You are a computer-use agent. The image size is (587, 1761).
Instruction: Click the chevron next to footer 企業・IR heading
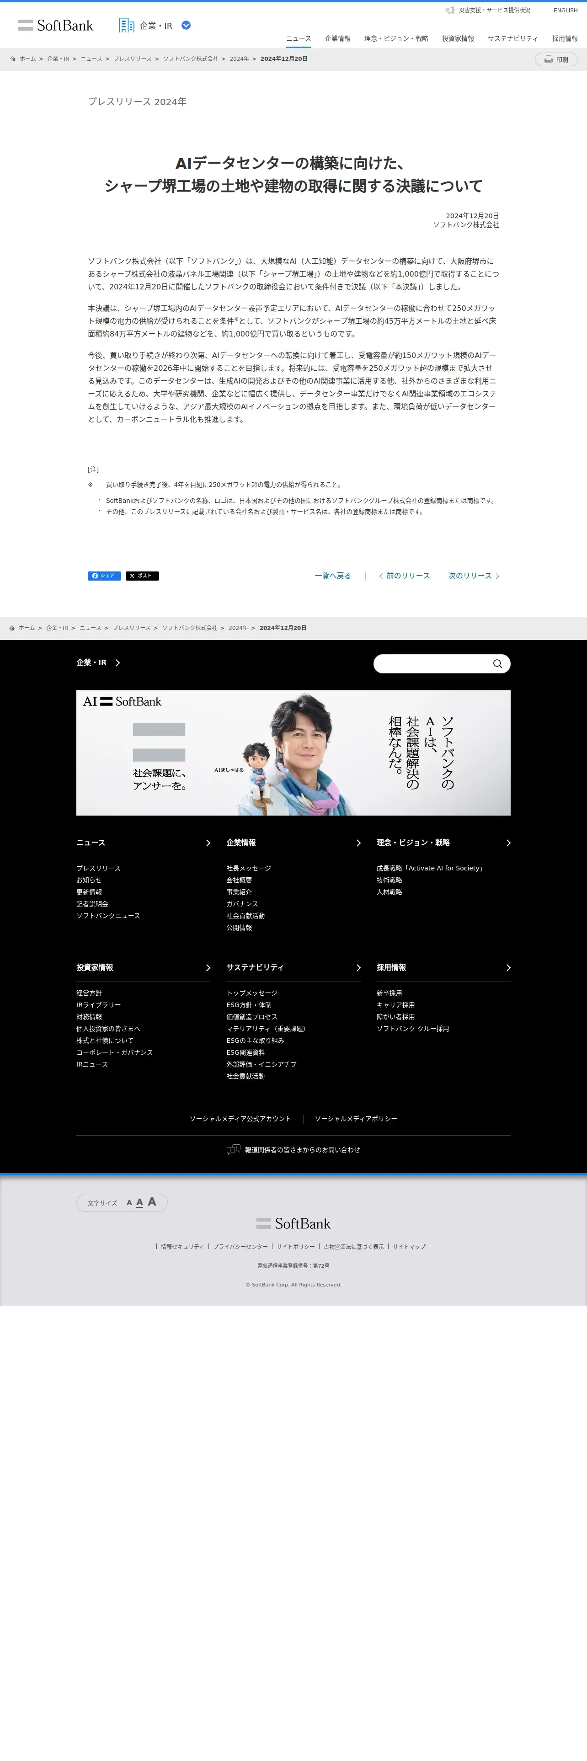point(117,662)
